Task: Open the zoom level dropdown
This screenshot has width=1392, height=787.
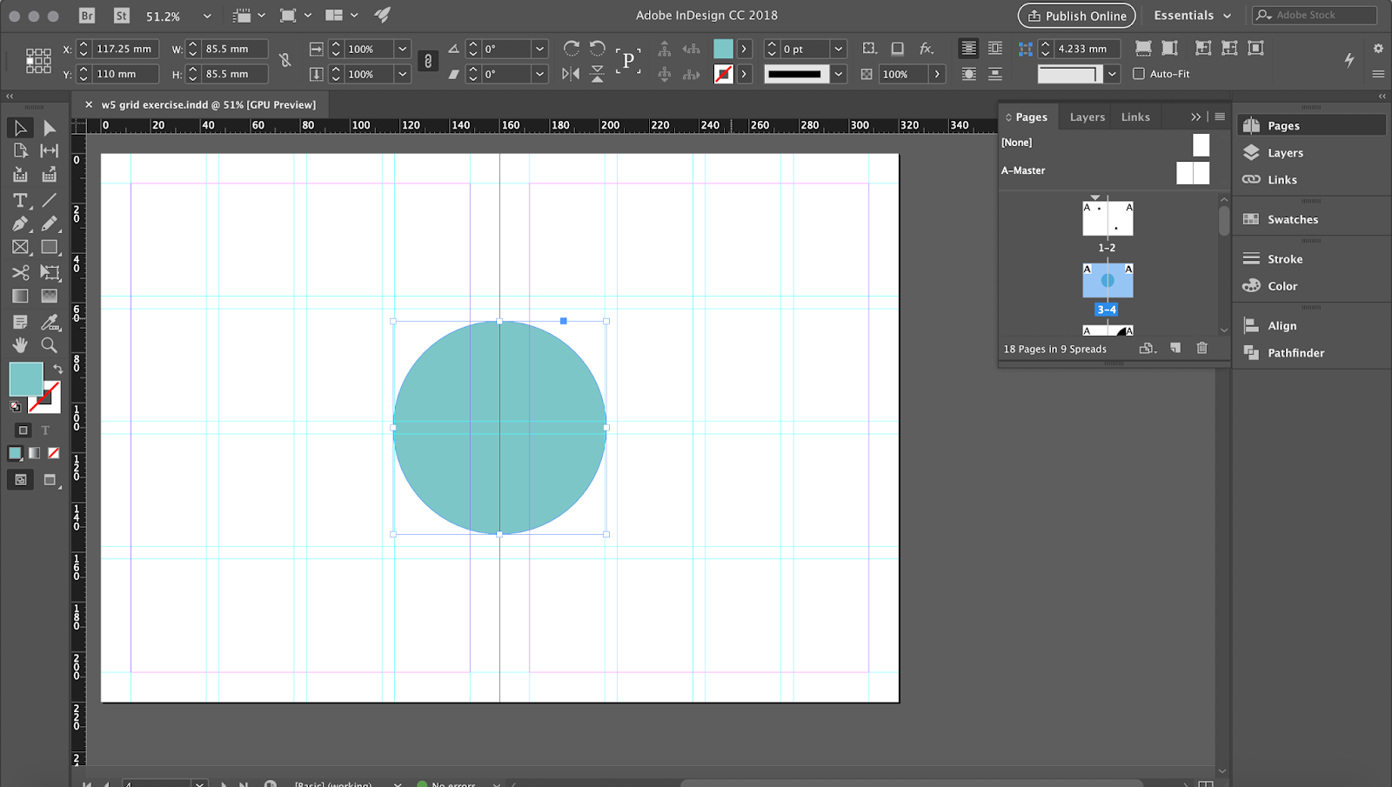Action: (206, 15)
